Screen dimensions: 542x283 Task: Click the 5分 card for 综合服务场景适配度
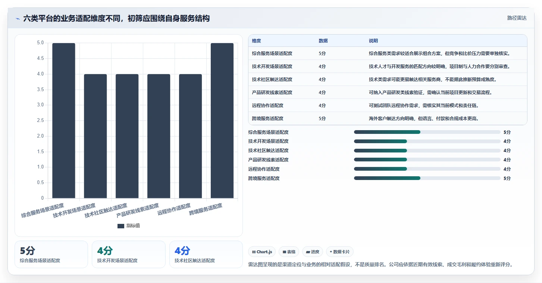click(51, 254)
